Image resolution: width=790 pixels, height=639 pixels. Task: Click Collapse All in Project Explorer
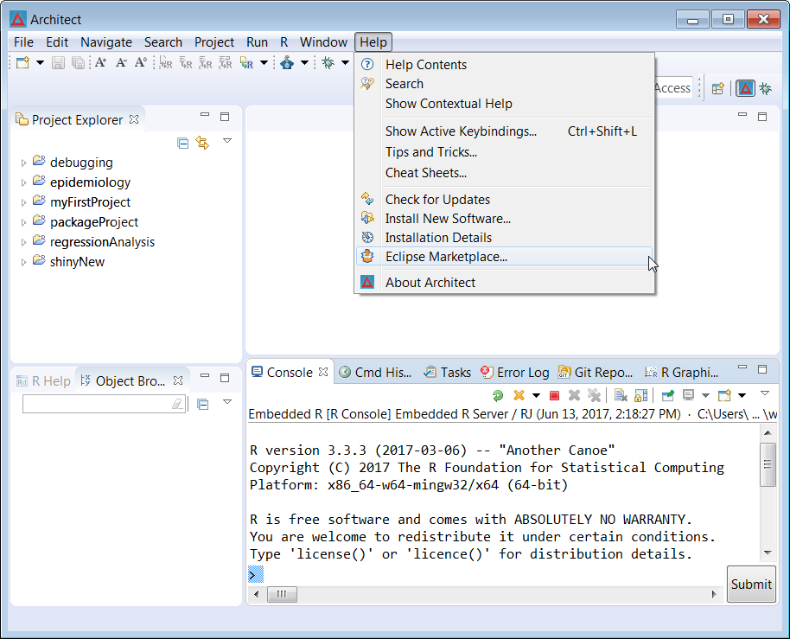(183, 144)
